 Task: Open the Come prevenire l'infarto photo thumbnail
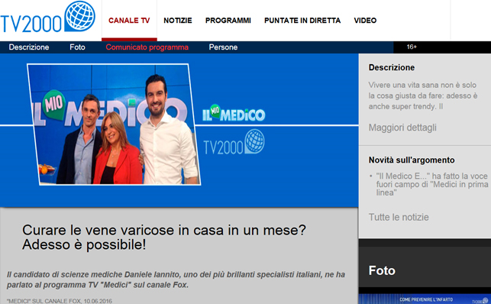tap(425, 299)
